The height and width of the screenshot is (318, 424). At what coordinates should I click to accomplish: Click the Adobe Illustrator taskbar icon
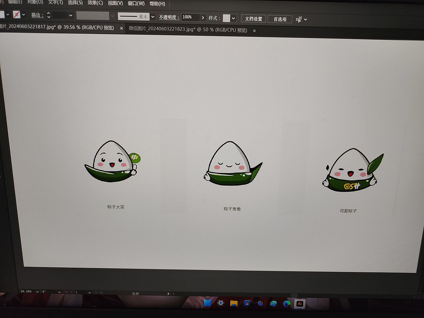[300, 303]
